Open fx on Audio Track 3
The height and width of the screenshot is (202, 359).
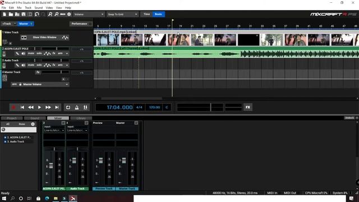(x=54, y=65)
